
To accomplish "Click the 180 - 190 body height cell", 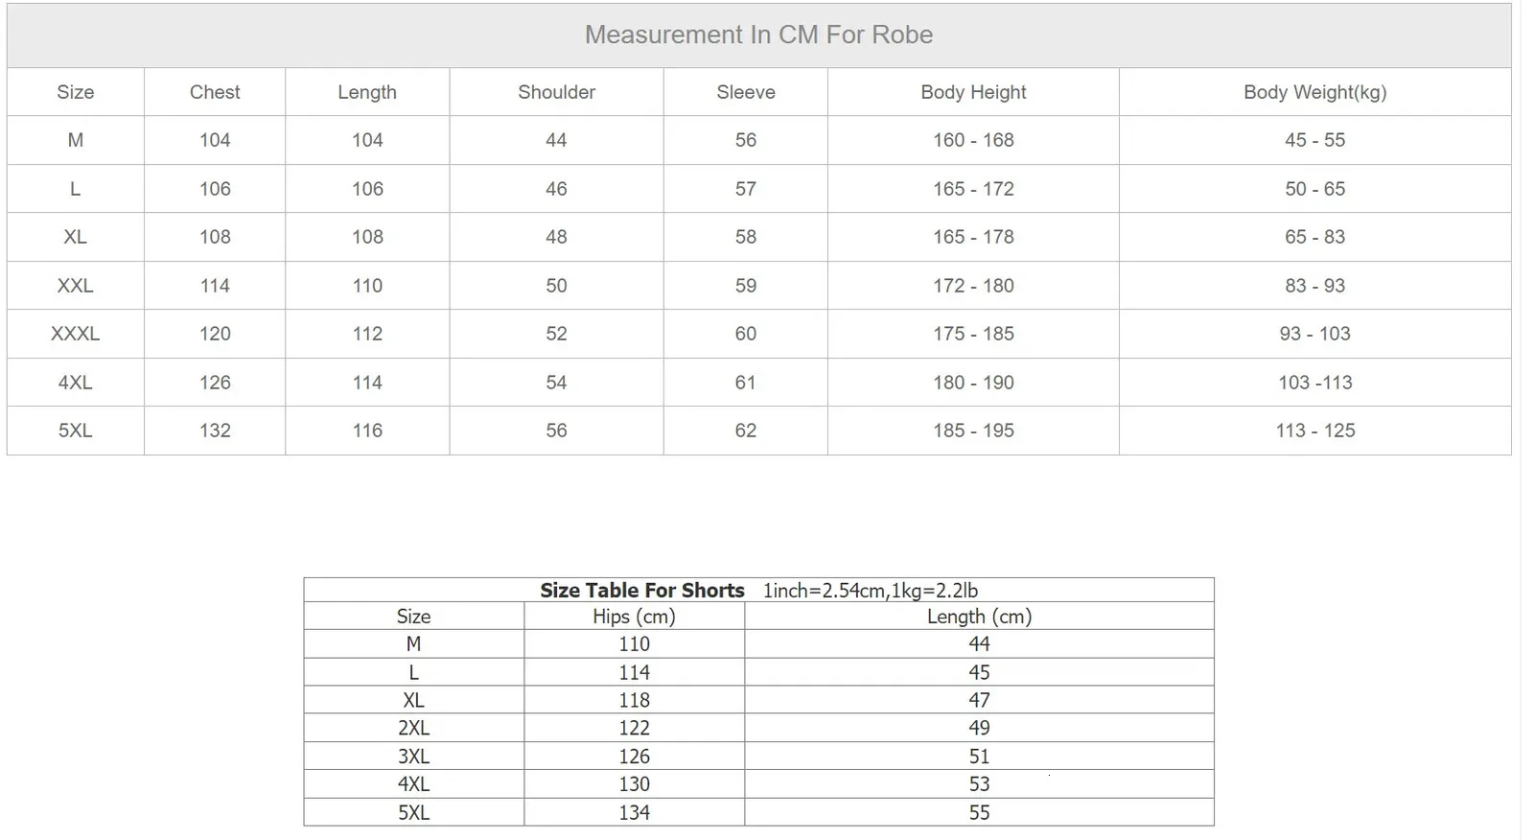I will [x=973, y=383].
